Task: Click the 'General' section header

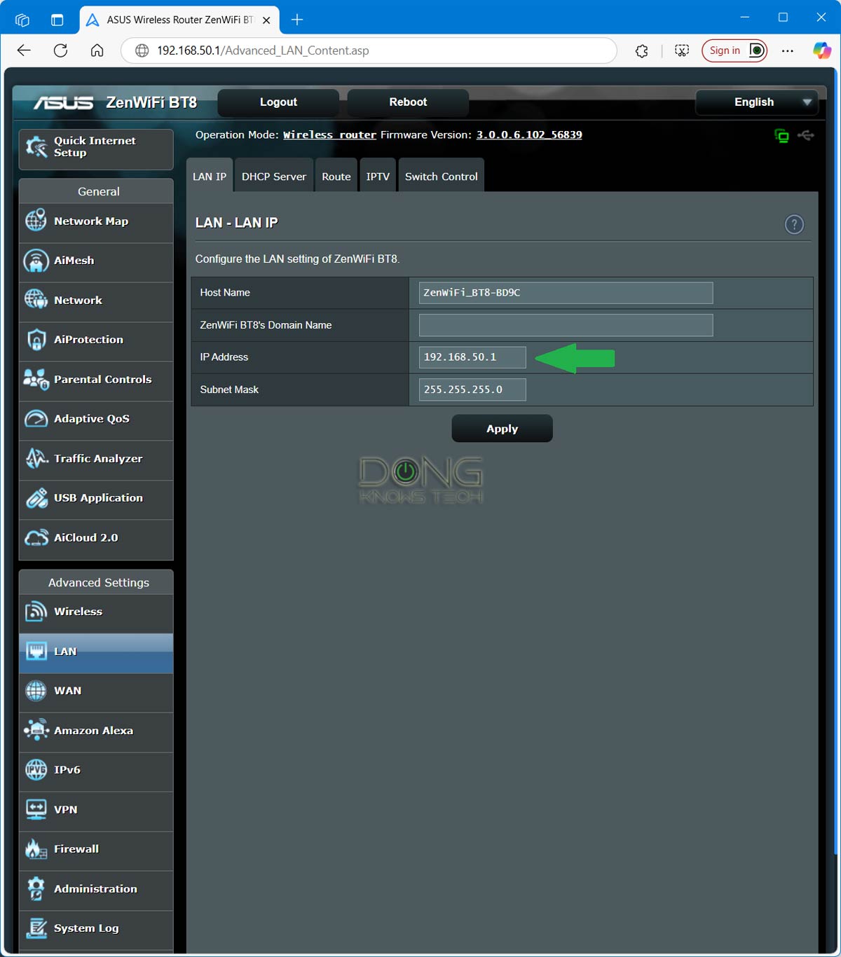Action: pos(99,191)
